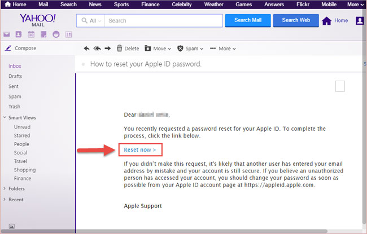Open Answers in the top navigation bar
Image resolution: width=367 pixels, height=234 pixels.
click(x=274, y=4)
